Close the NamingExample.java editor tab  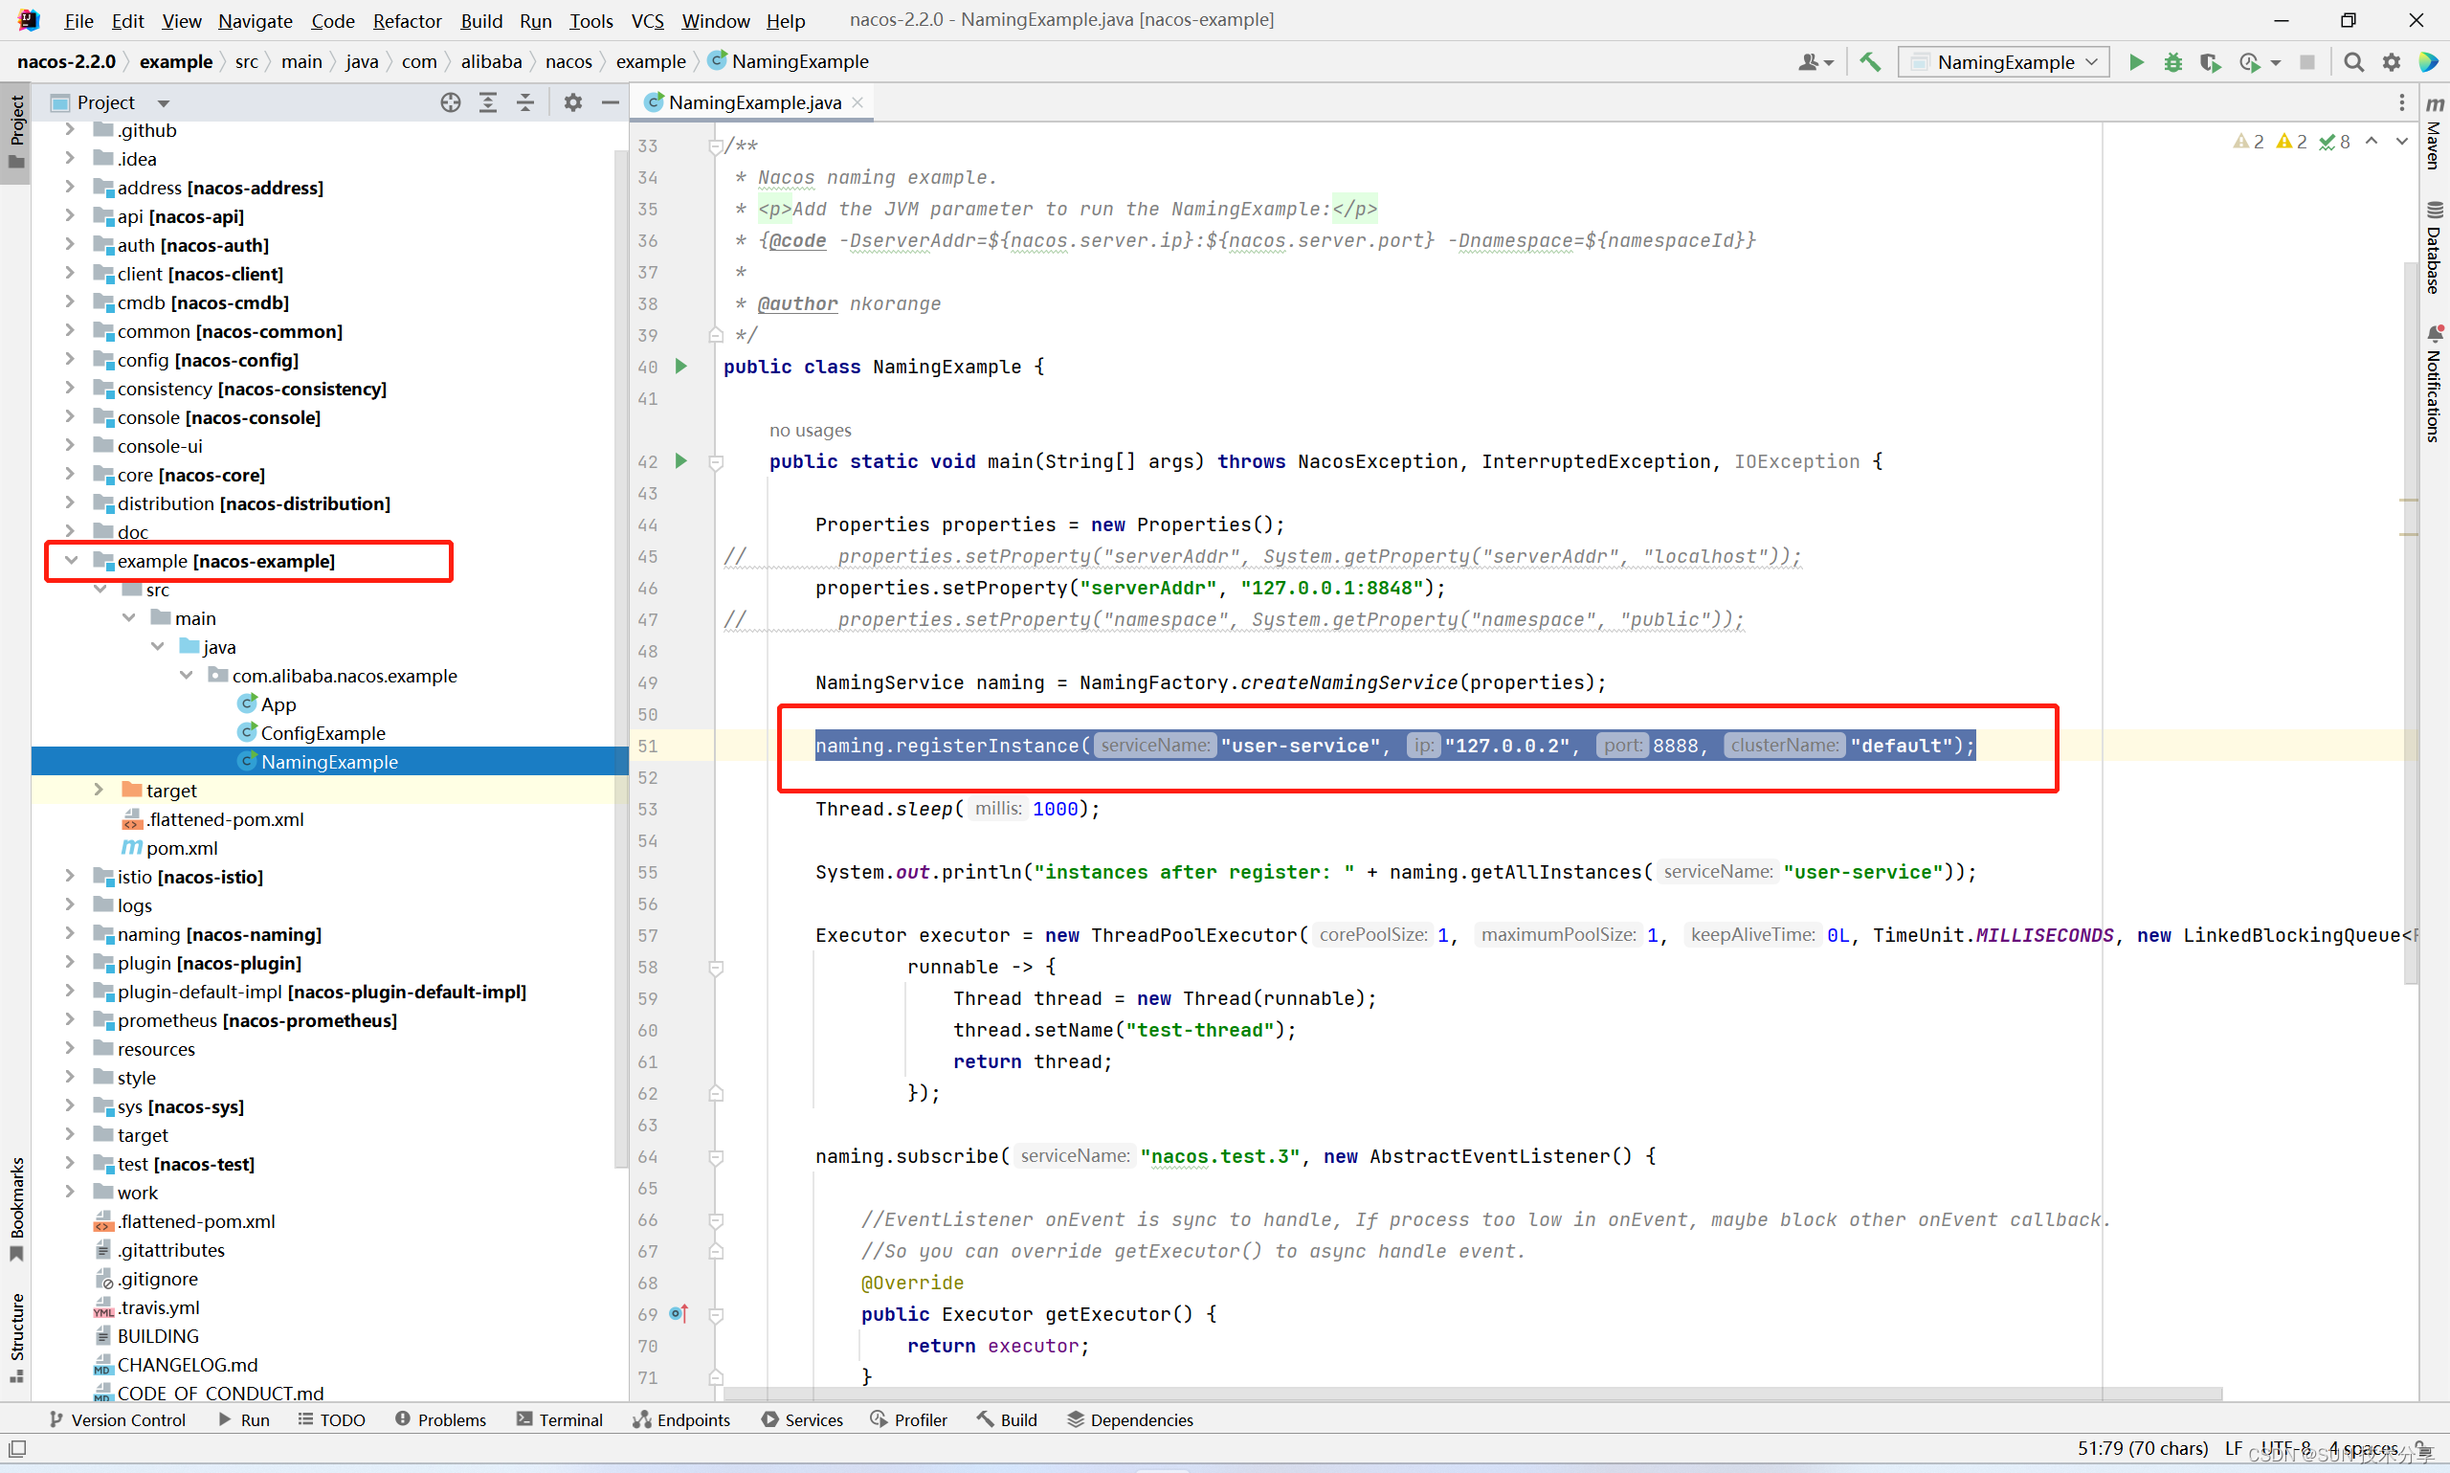click(x=857, y=102)
